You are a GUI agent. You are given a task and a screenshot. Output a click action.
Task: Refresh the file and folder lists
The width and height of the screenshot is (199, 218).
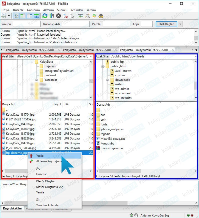[45, 16]
